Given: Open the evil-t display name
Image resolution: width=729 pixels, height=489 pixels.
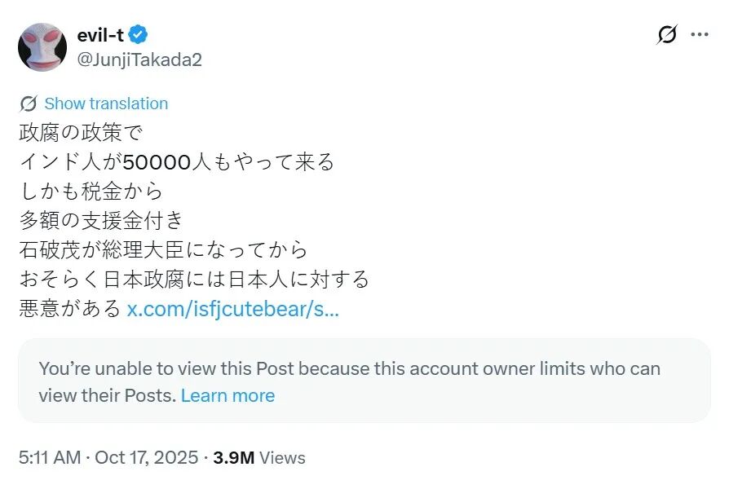Looking at the screenshot, I should [x=101, y=35].
